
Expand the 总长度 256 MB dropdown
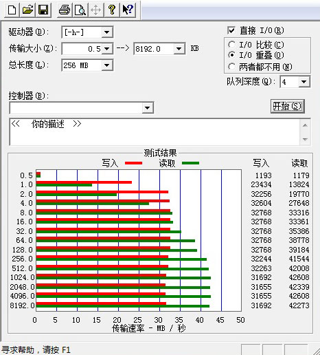point(106,65)
